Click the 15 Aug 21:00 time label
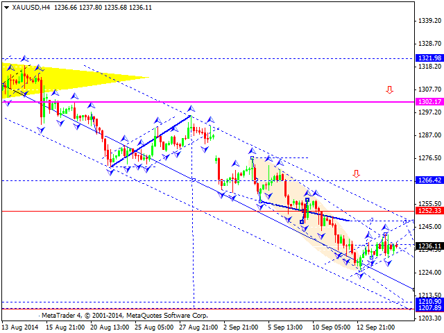 click(65, 327)
